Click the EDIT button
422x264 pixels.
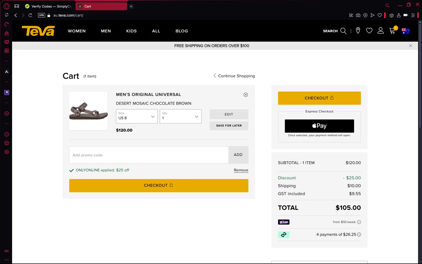[229, 114]
